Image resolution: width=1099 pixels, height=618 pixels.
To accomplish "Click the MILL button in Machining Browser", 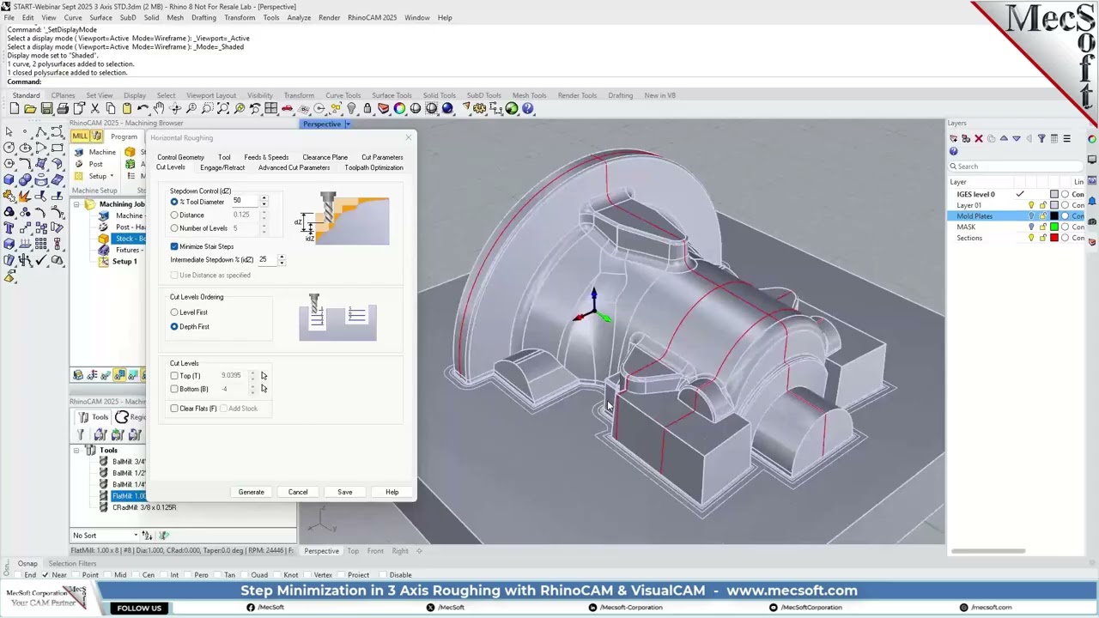I will [80, 137].
